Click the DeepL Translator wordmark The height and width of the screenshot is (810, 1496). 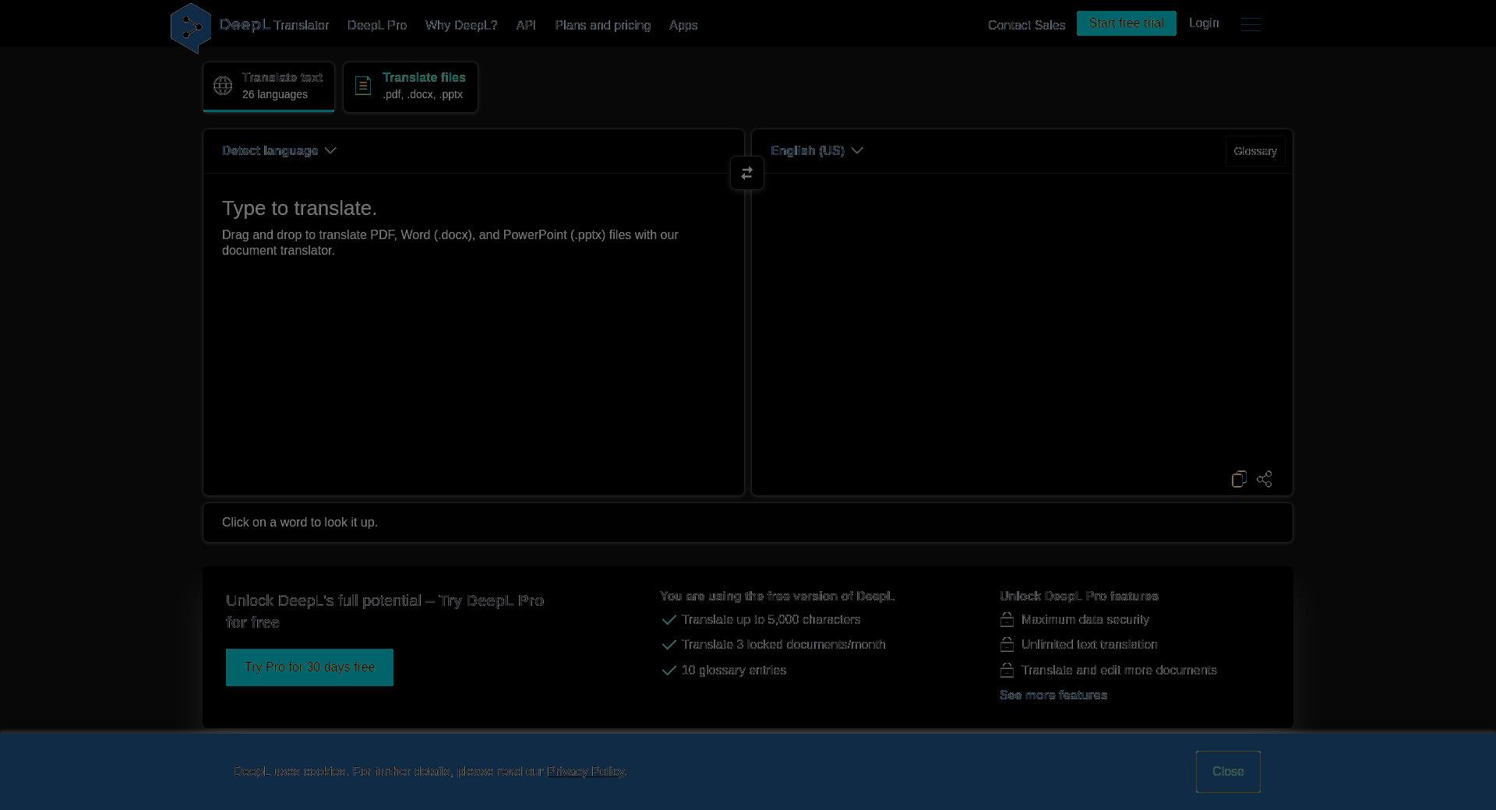pyautogui.click(x=274, y=25)
